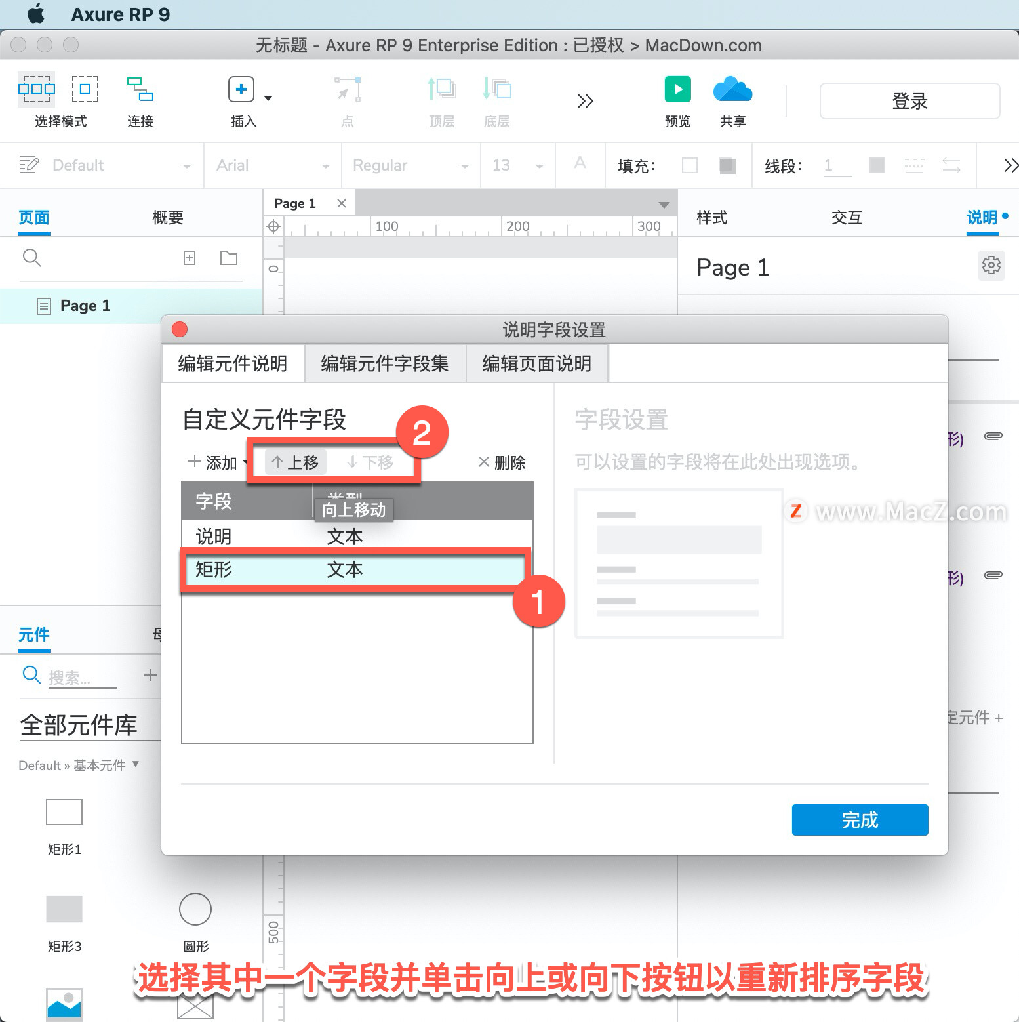Click the 删除 delete field button
The image size is (1019, 1022).
(x=502, y=462)
